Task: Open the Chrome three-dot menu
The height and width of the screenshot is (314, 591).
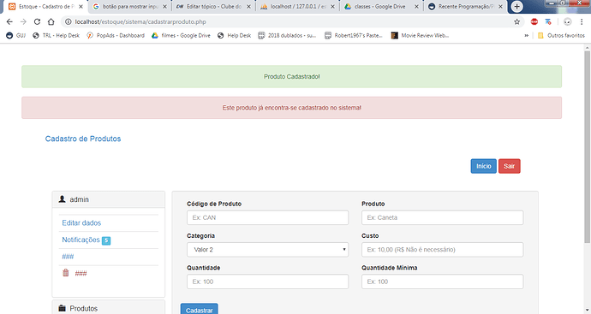Action: pos(582,22)
